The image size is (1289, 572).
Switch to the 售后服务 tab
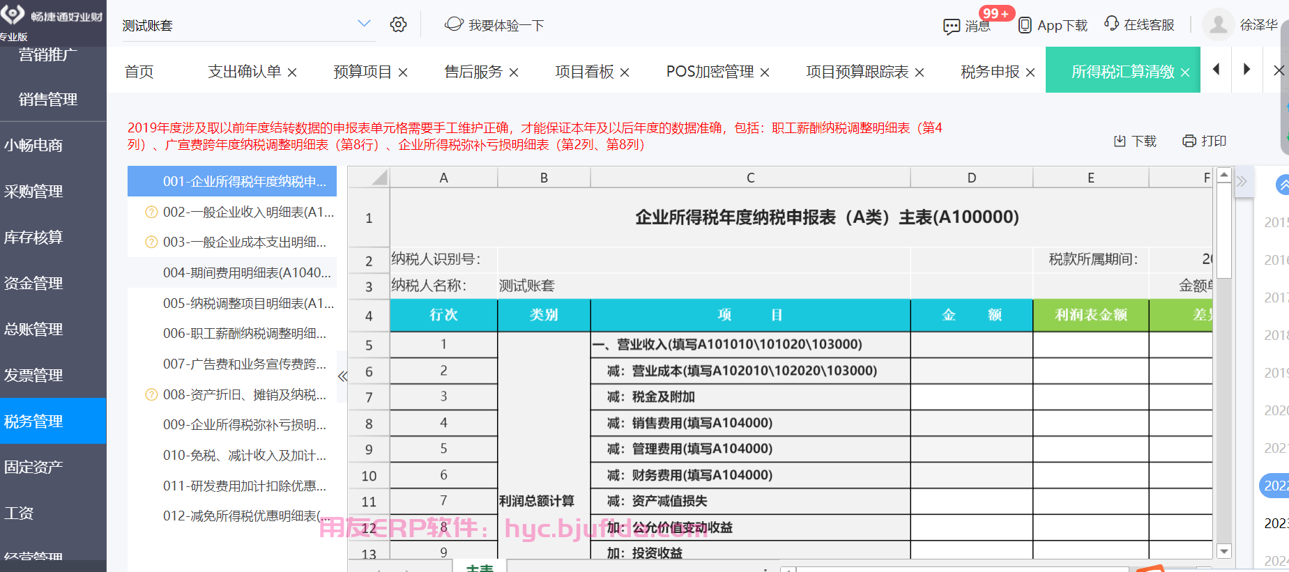(x=473, y=72)
